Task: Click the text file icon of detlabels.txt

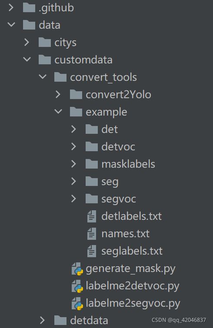Action: tap(92, 216)
